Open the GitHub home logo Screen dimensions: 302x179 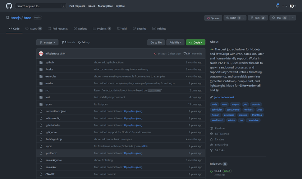coord(9,6)
